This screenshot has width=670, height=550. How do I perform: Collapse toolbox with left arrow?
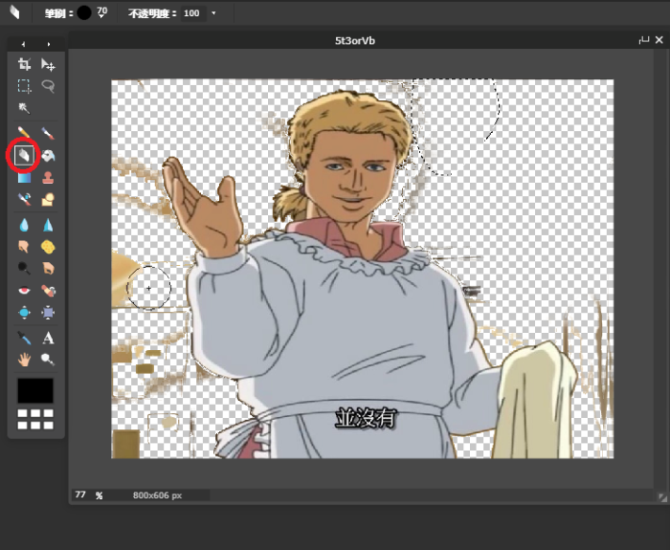(23, 44)
